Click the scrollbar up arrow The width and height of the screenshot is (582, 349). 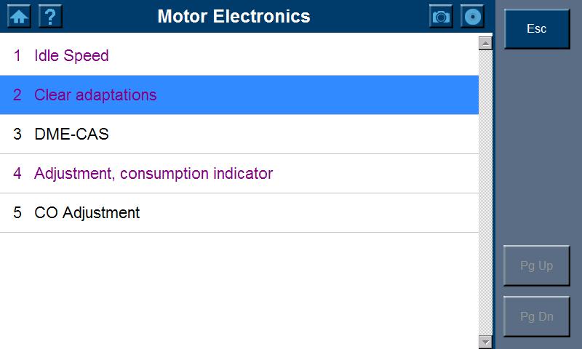coord(486,44)
